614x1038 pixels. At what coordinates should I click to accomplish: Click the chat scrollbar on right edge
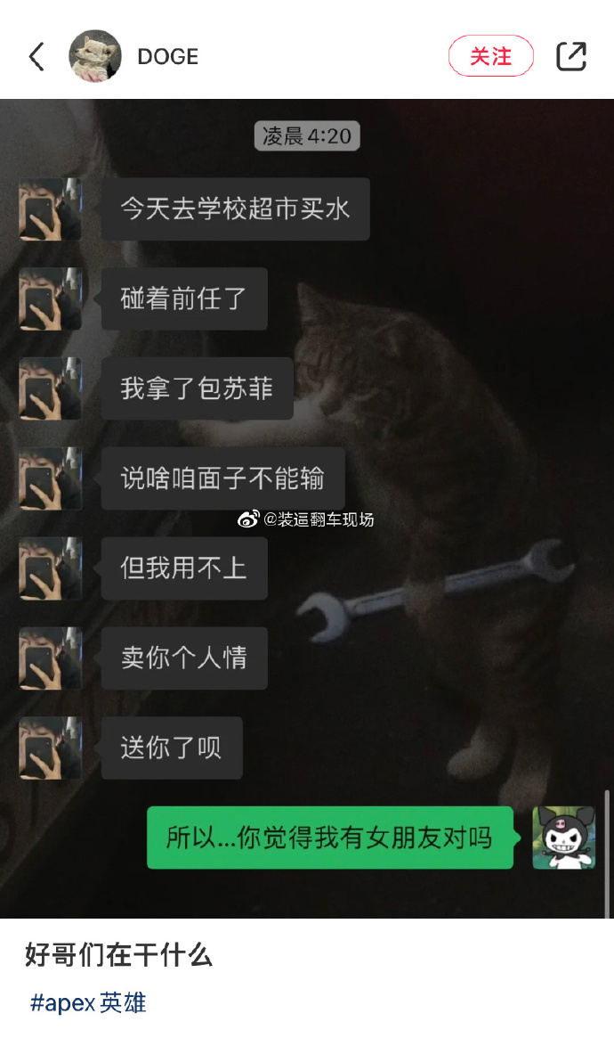pyautogui.click(x=606, y=853)
